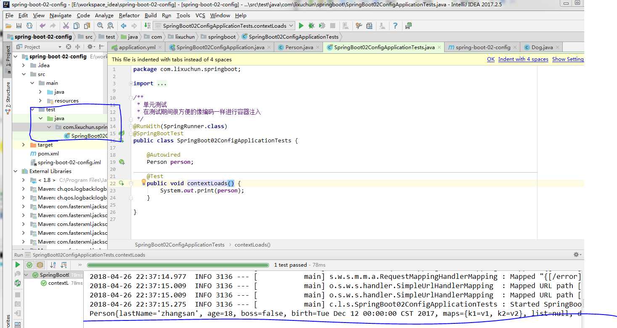
Task: Show more Run toolbar actions chevron
Action: 79,265
